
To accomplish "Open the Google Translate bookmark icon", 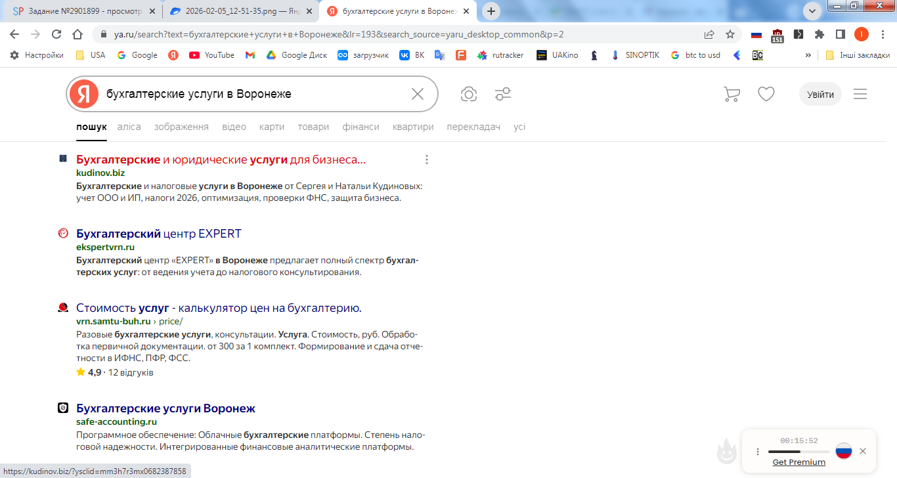I will coord(440,55).
